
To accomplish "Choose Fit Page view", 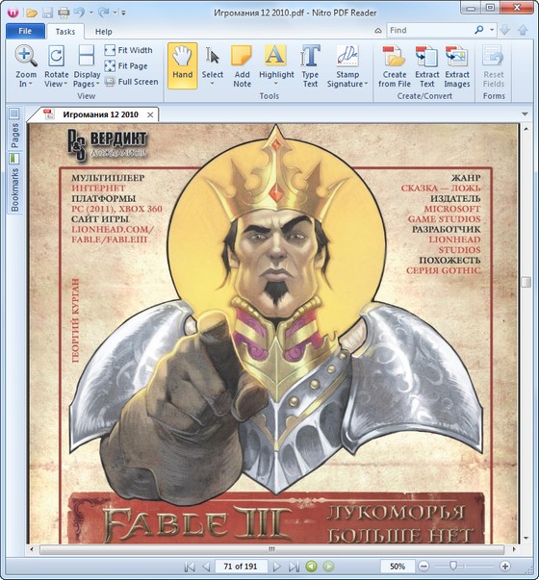I will (x=126, y=65).
